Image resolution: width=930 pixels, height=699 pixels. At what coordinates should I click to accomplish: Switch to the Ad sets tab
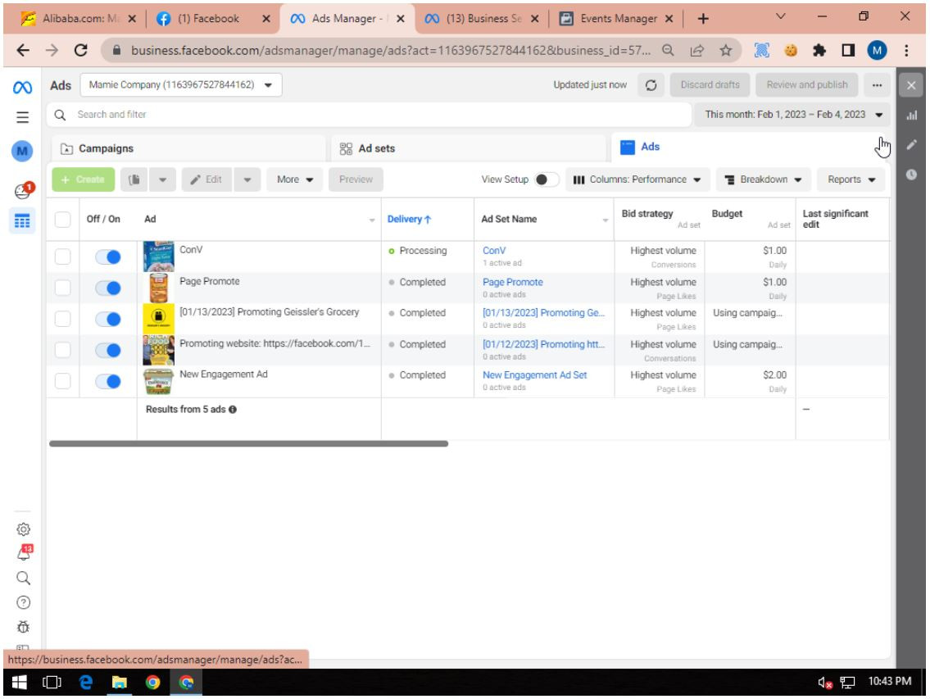click(x=470, y=148)
